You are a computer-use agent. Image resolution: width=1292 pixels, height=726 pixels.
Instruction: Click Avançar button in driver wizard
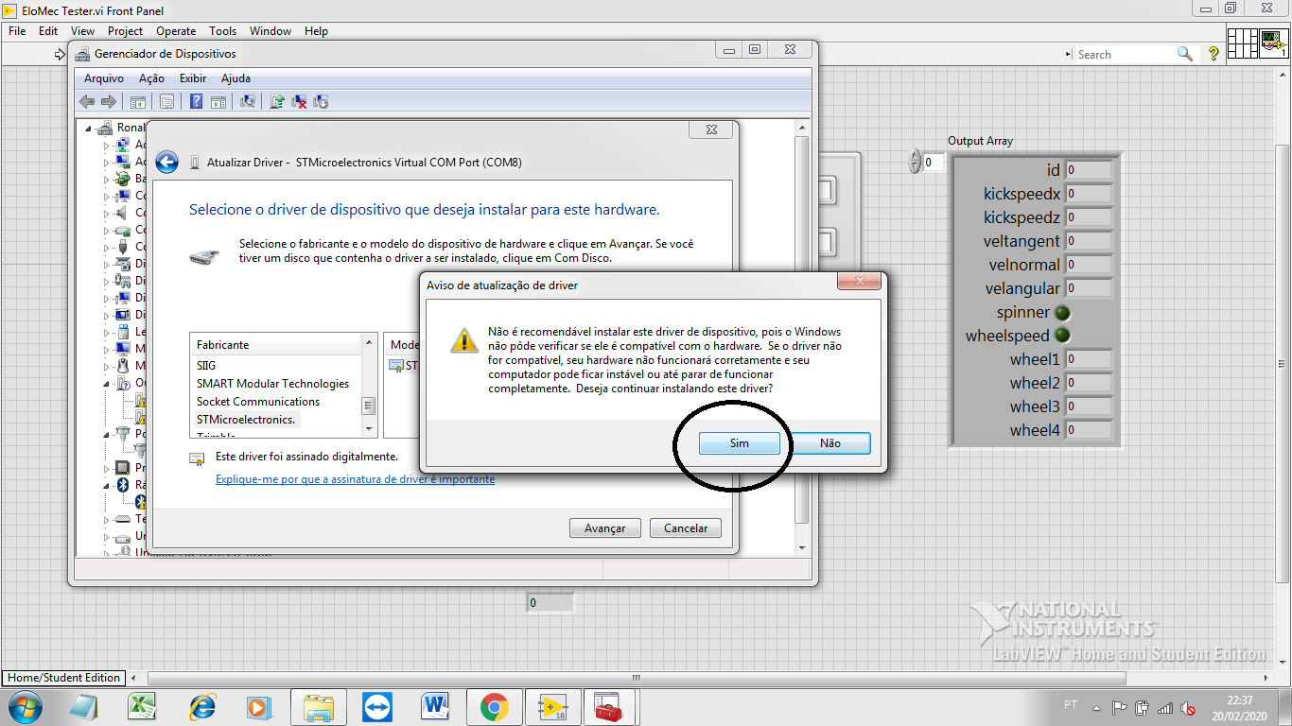tap(605, 528)
